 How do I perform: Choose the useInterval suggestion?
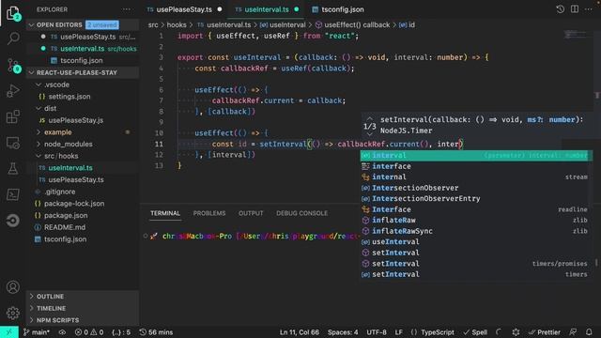[x=476, y=242]
